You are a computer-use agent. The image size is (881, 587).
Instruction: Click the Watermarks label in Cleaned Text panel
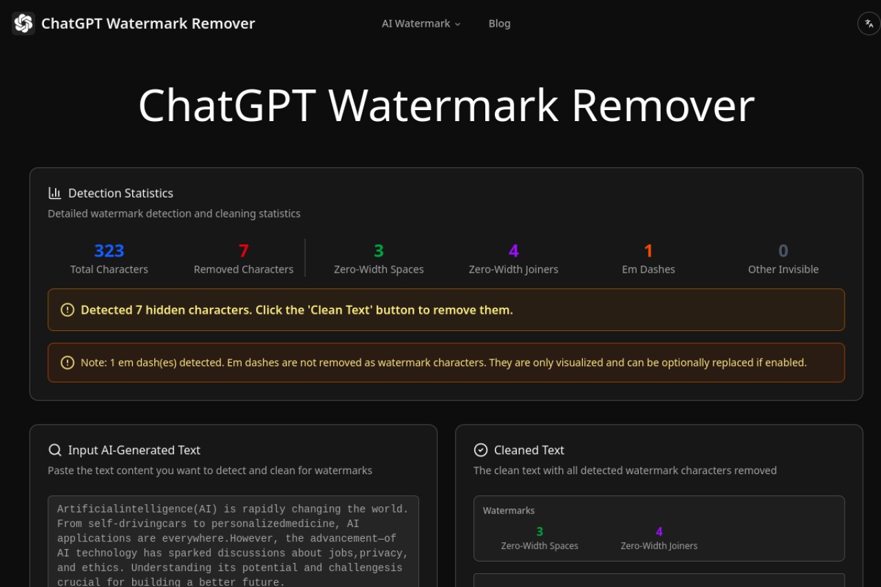tap(509, 511)
